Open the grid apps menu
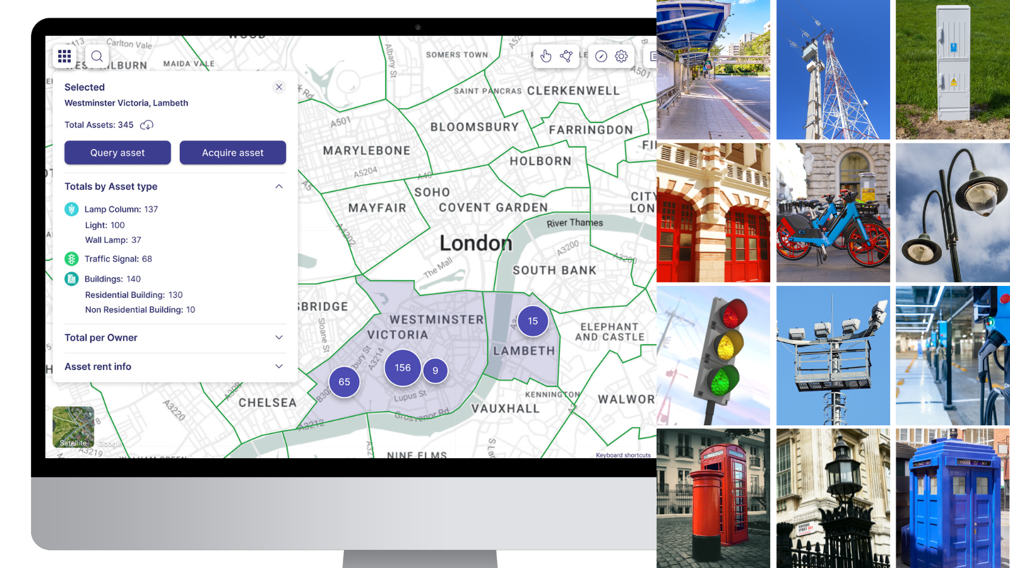This screenshot has width=1010, height=568. 64,56
